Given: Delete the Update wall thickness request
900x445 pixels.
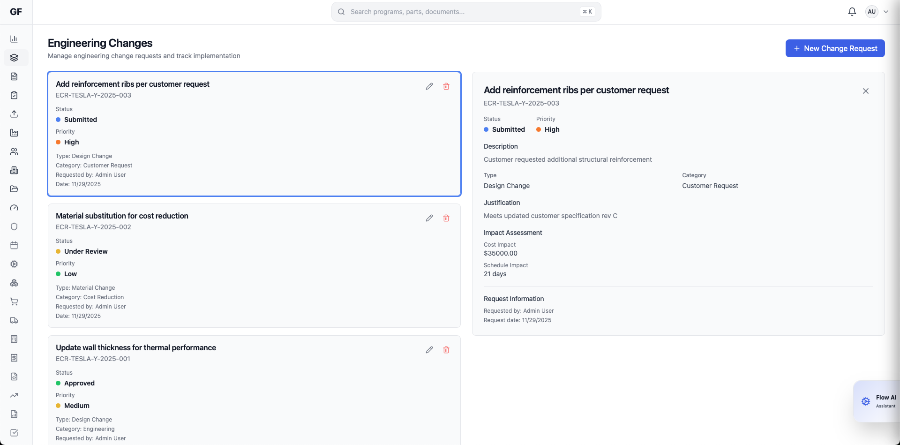Looking at the screenshot, I should click(x=446, y=350).
